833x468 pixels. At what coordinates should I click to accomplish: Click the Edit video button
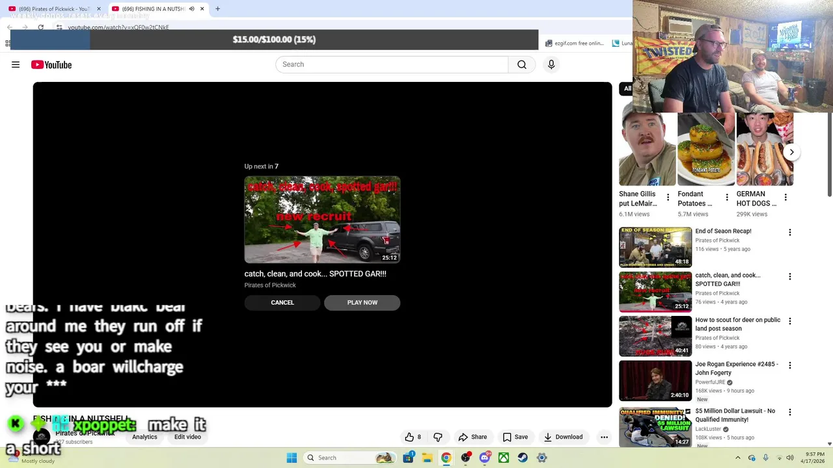(x=187, y=437)
